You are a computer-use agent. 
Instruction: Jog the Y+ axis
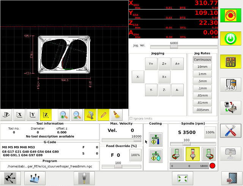tap(151, 64)
